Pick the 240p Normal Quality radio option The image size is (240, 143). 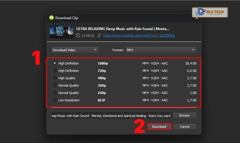[55, 93]
